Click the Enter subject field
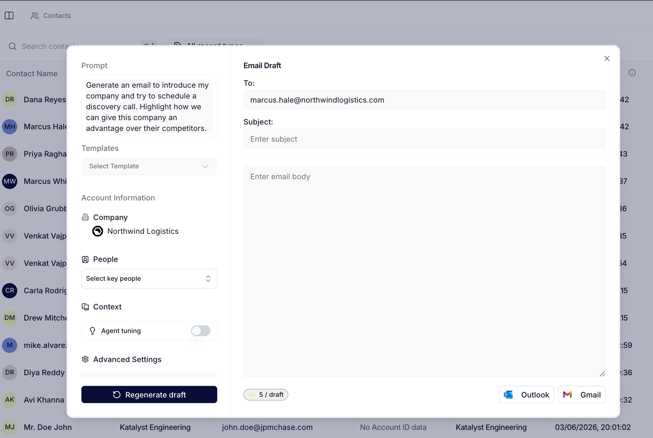 pyautogui.click(x=424, y=139)
